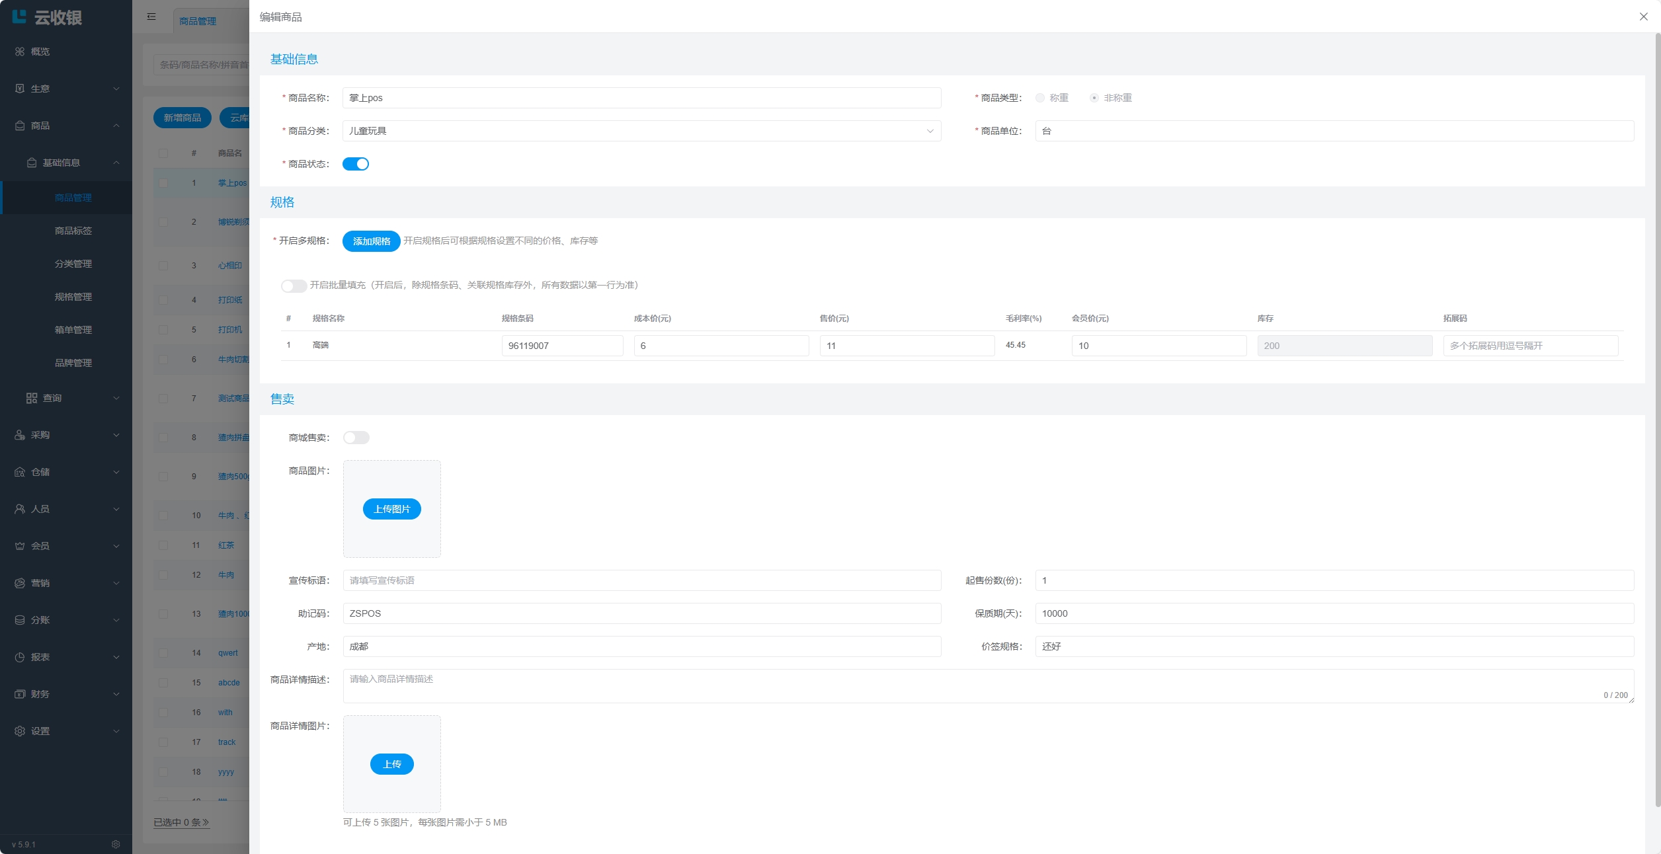Click the small gear beside version v5.9.1

[x=116, y=844]
